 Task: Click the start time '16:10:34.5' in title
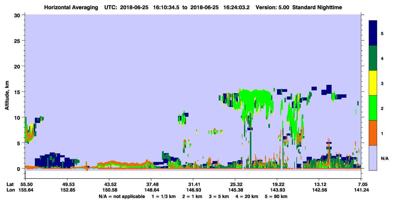(167, 7)
